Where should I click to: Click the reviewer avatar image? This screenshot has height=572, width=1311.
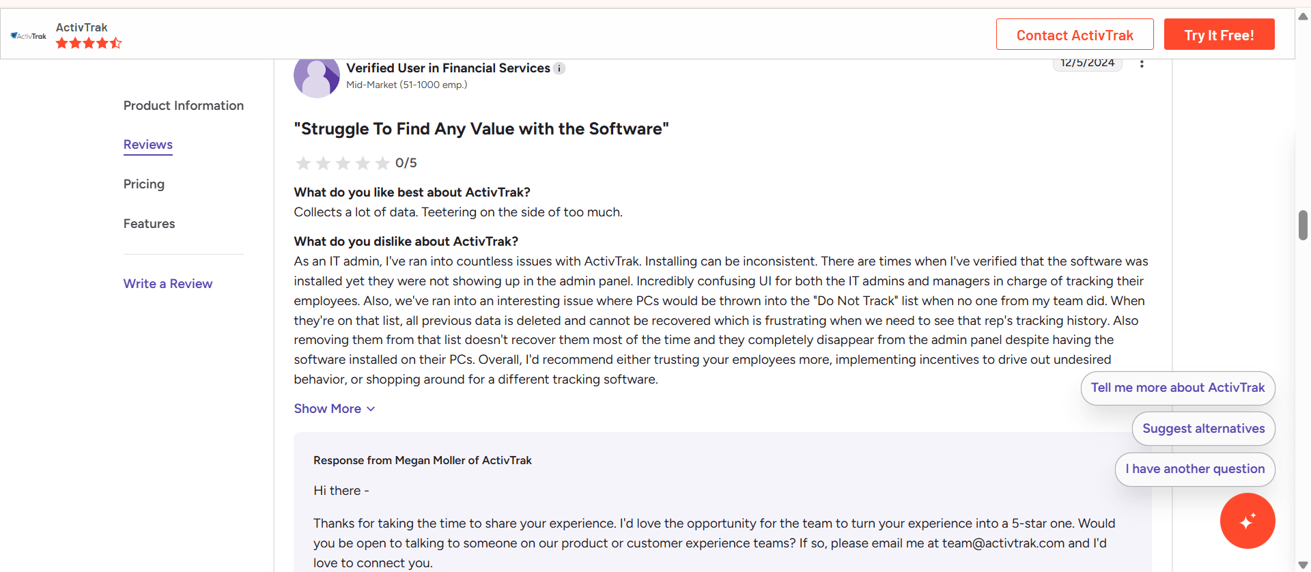coord(317,76)
